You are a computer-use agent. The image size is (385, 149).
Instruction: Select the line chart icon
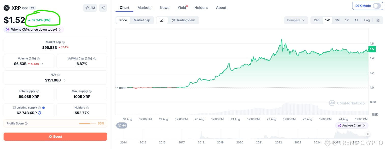(162, 20)
